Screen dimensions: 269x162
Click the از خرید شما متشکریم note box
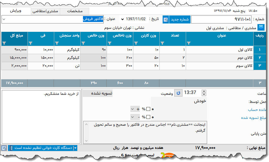coord(41,117)
